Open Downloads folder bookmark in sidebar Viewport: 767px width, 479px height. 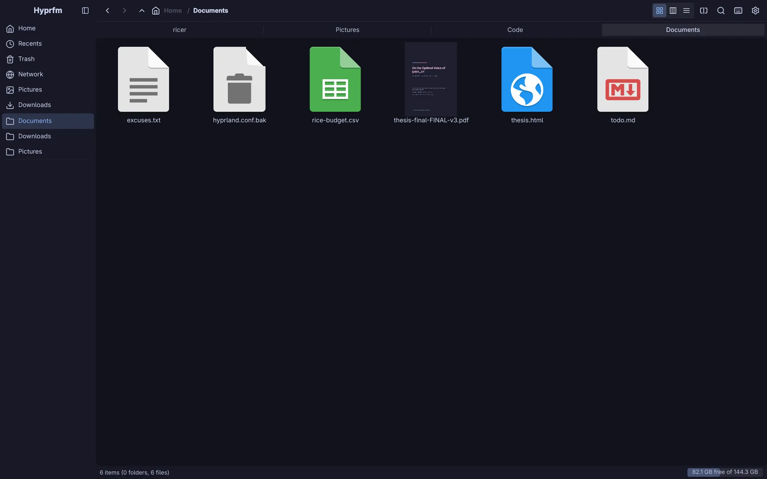click(x=48, y=136)
